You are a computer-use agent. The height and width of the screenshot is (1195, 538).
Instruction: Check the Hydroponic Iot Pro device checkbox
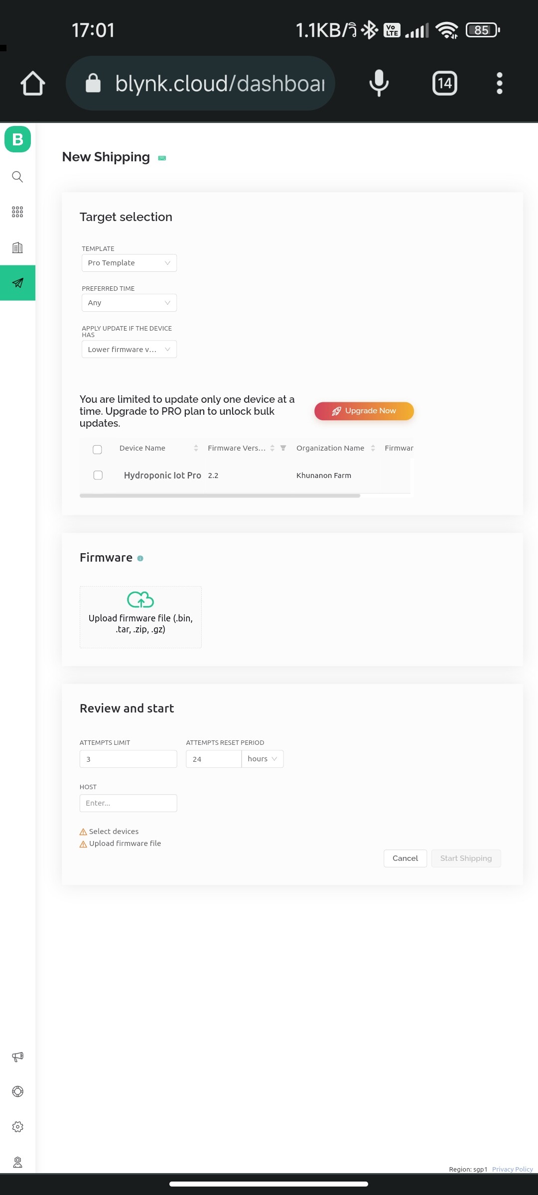pyautogui.click(x=97, y=475)
